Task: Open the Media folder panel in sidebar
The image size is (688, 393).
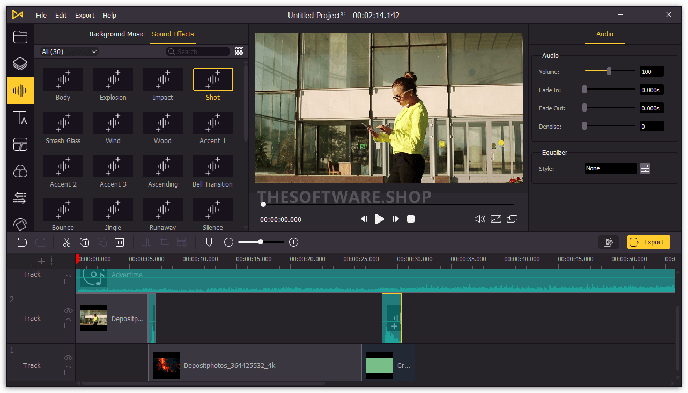Action: point(20,37)
